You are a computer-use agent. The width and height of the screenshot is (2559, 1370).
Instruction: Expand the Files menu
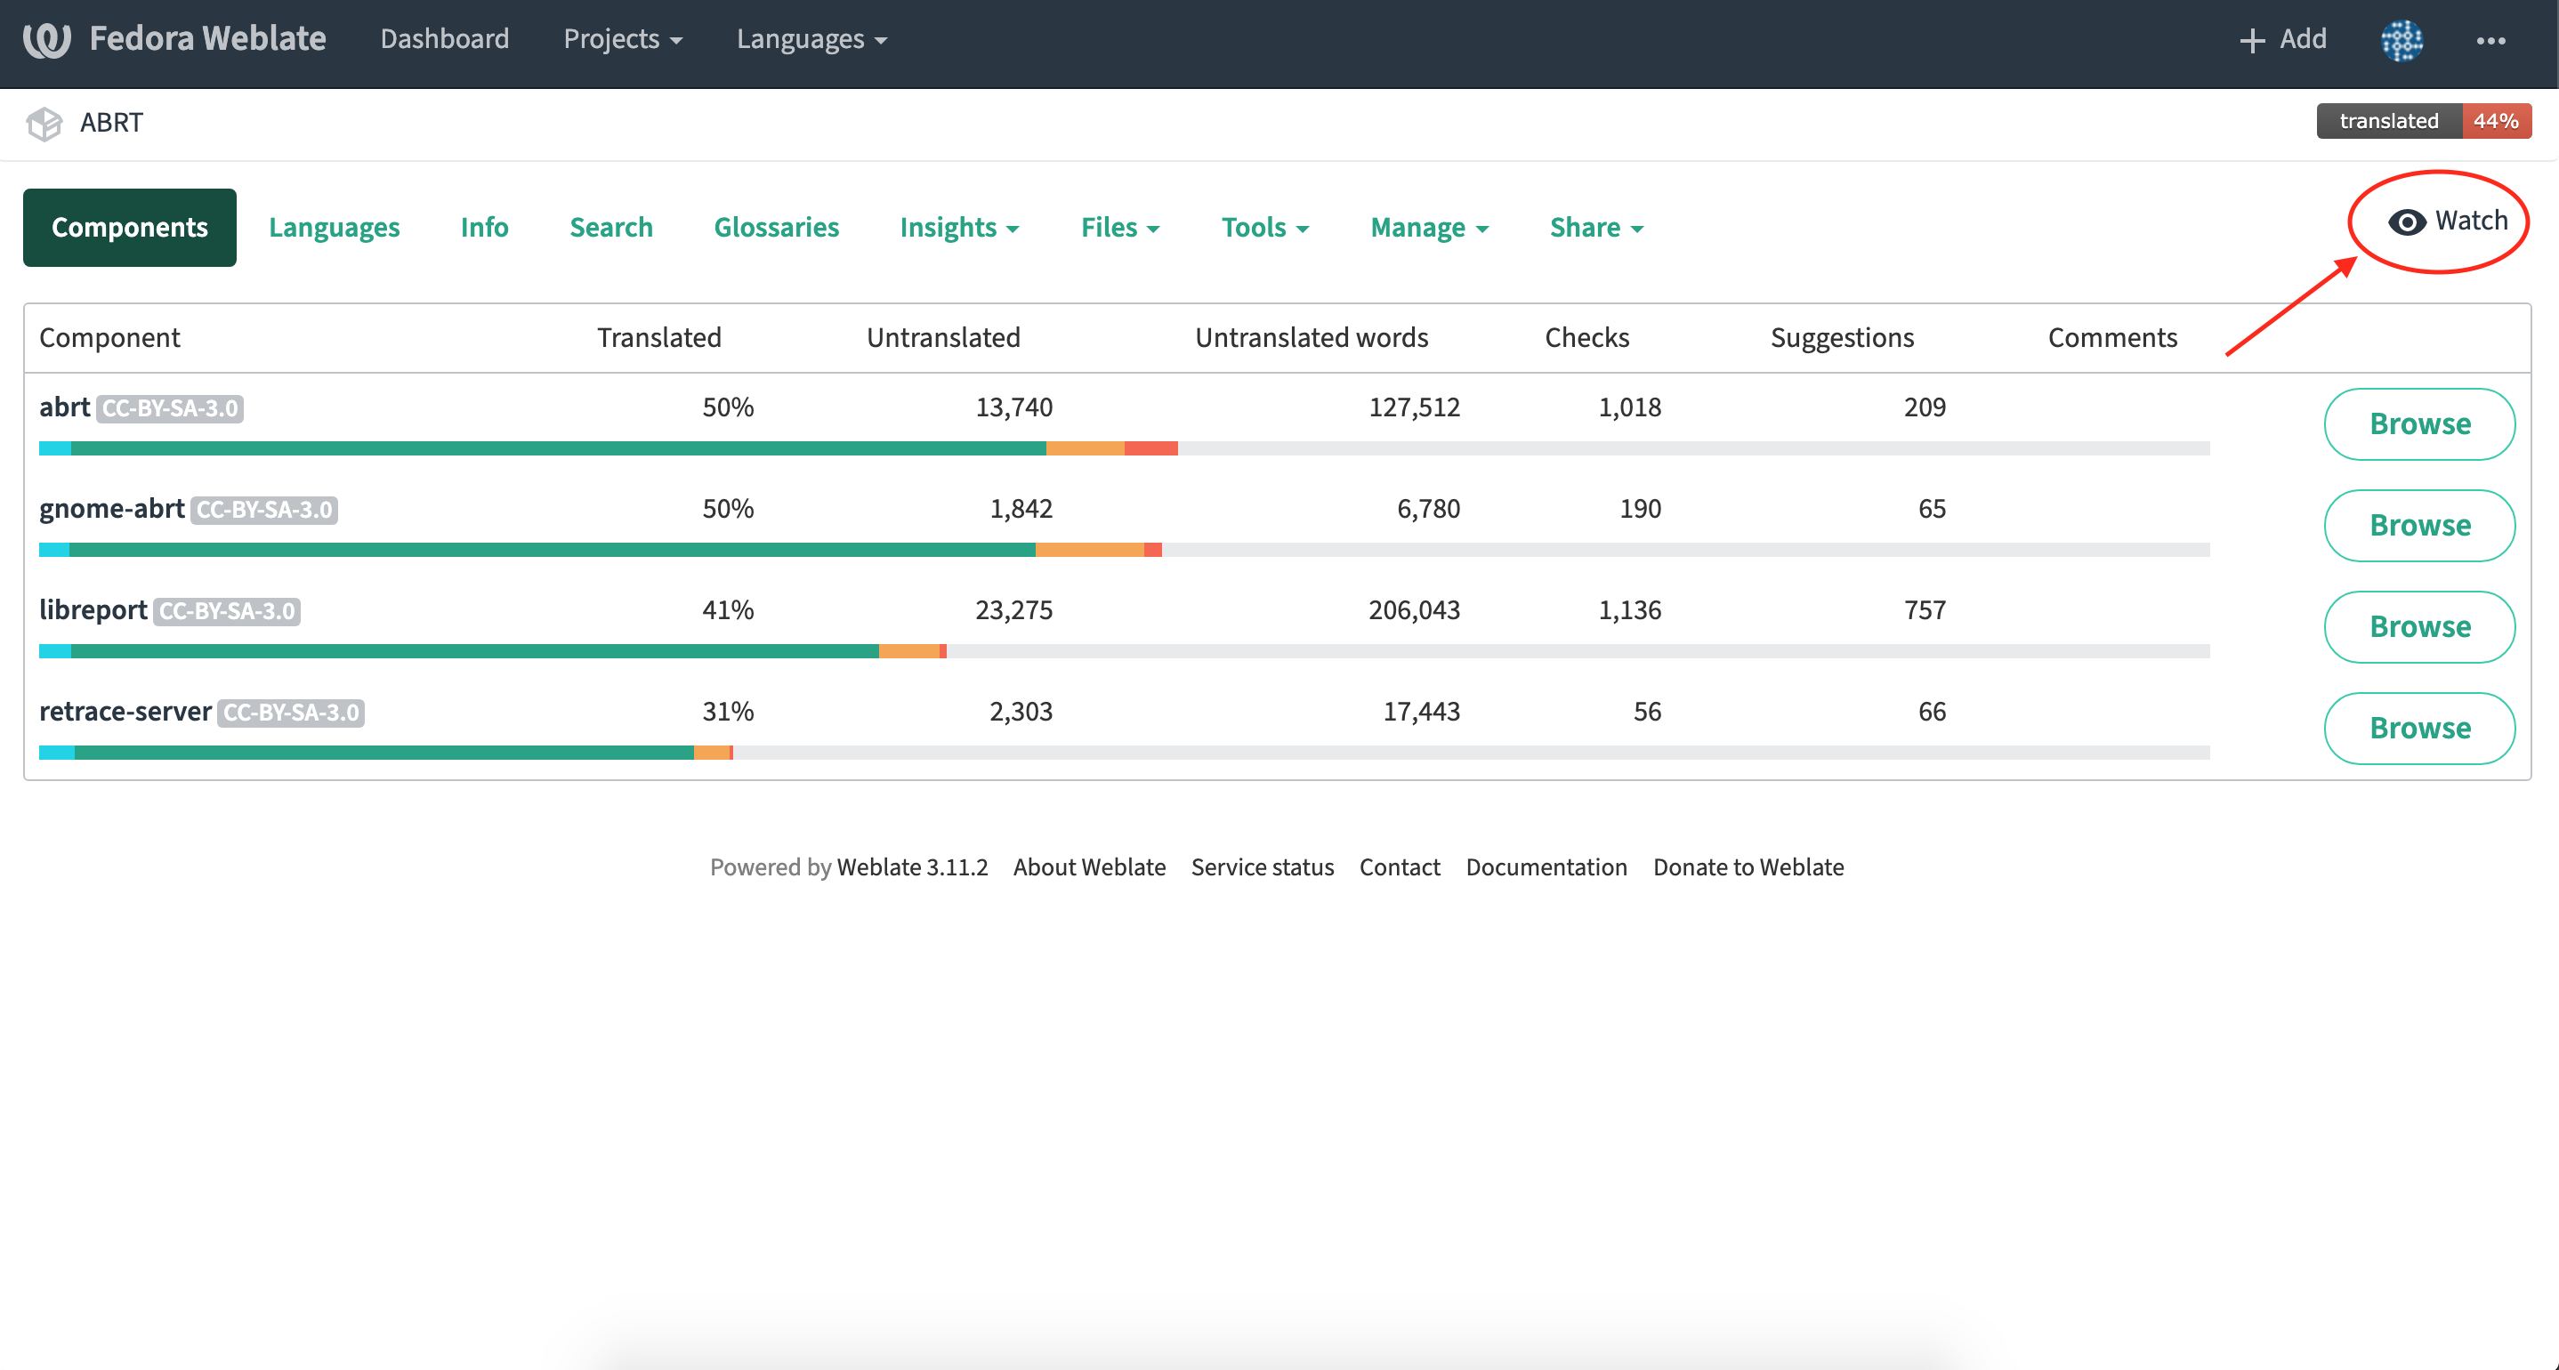(x=1119, y=228)
